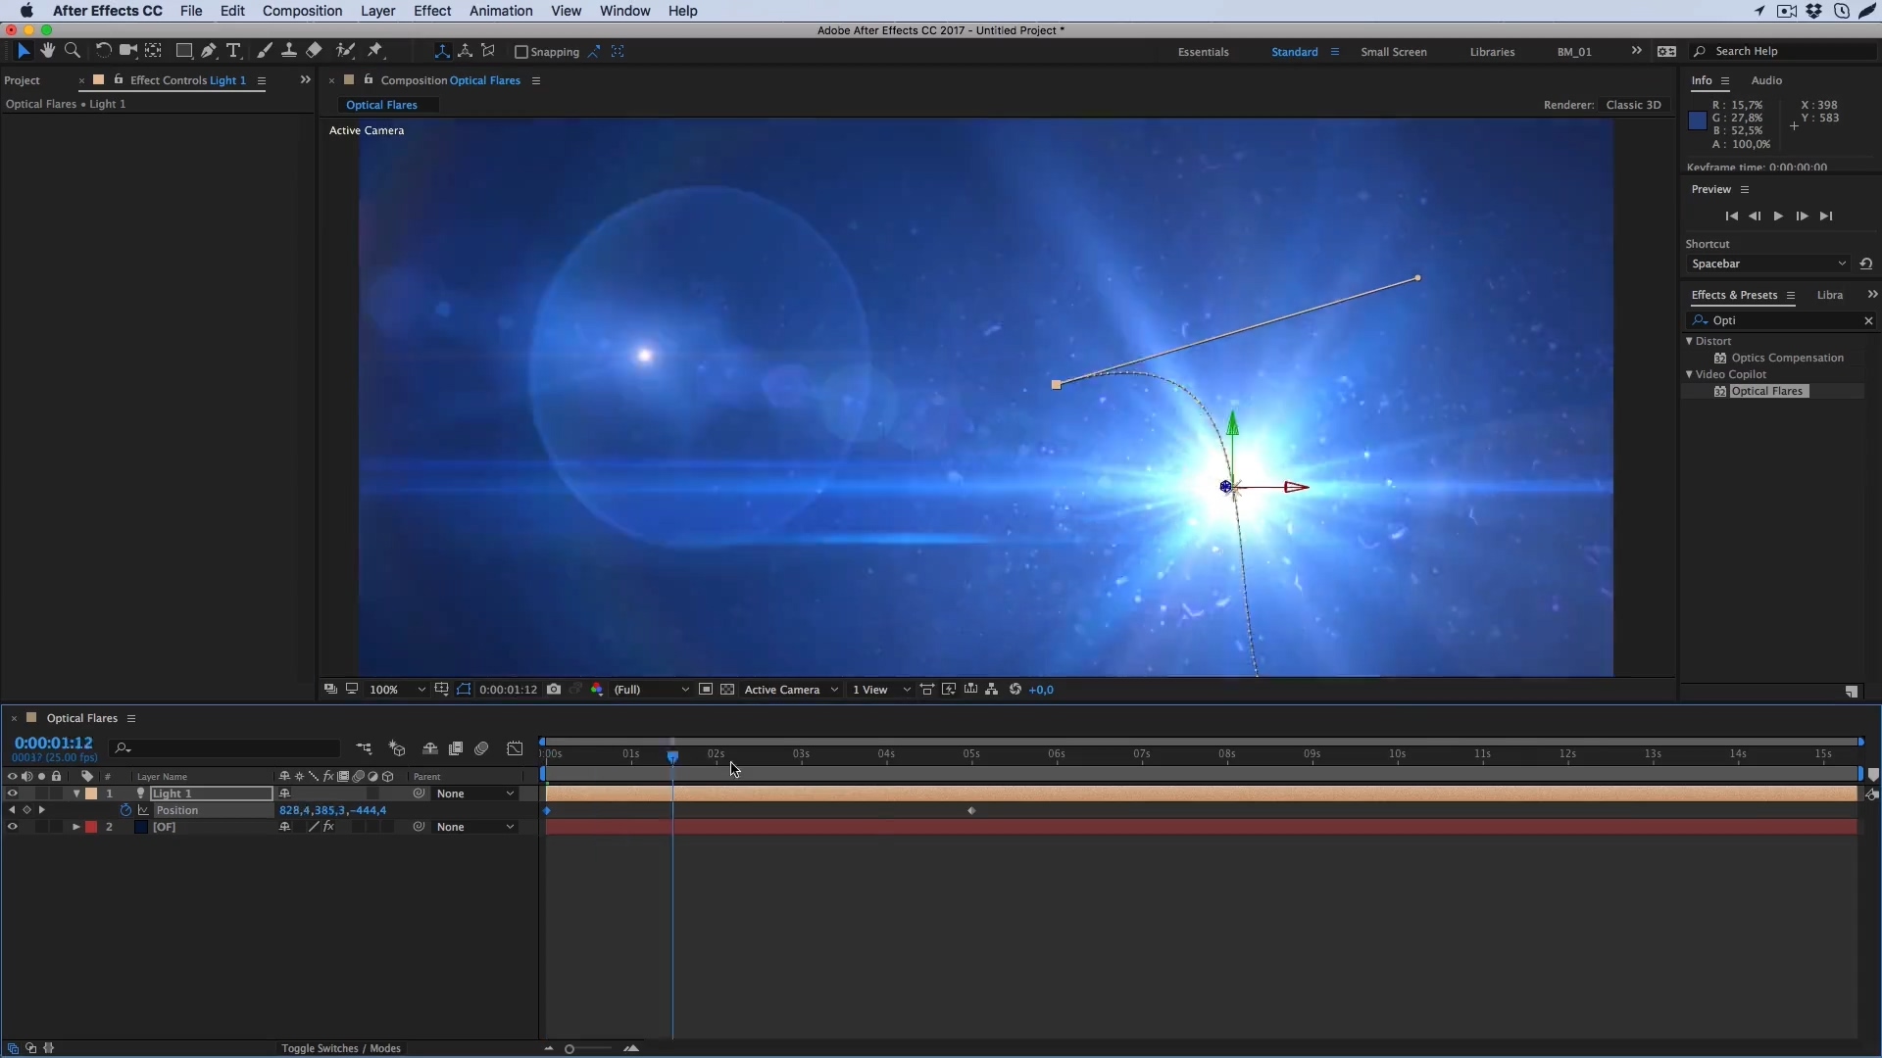Open the (Full) resolution dropdown
The height and width of the screenshot is (1058, 1882).
[651, 690]
